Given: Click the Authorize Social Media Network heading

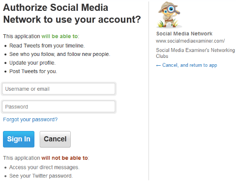Looking at the screenshot, I should 72,13.
